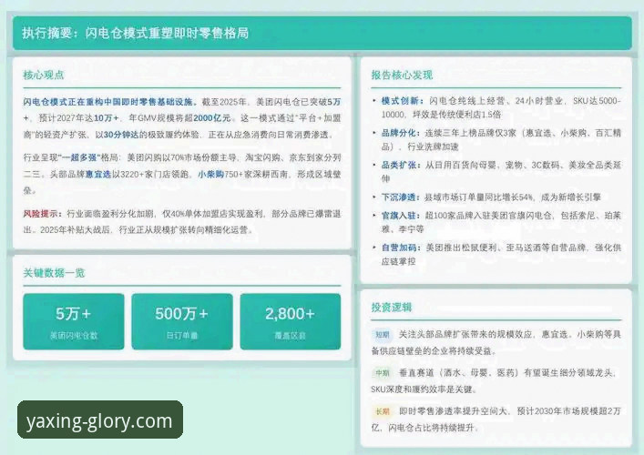Click "仅40%单体加盟店实现盈利" text
644x455 pixels.
(212, 214)
